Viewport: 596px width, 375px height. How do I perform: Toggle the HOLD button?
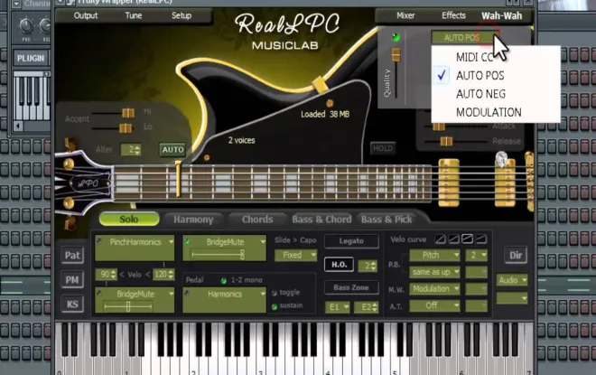[382, 148]
